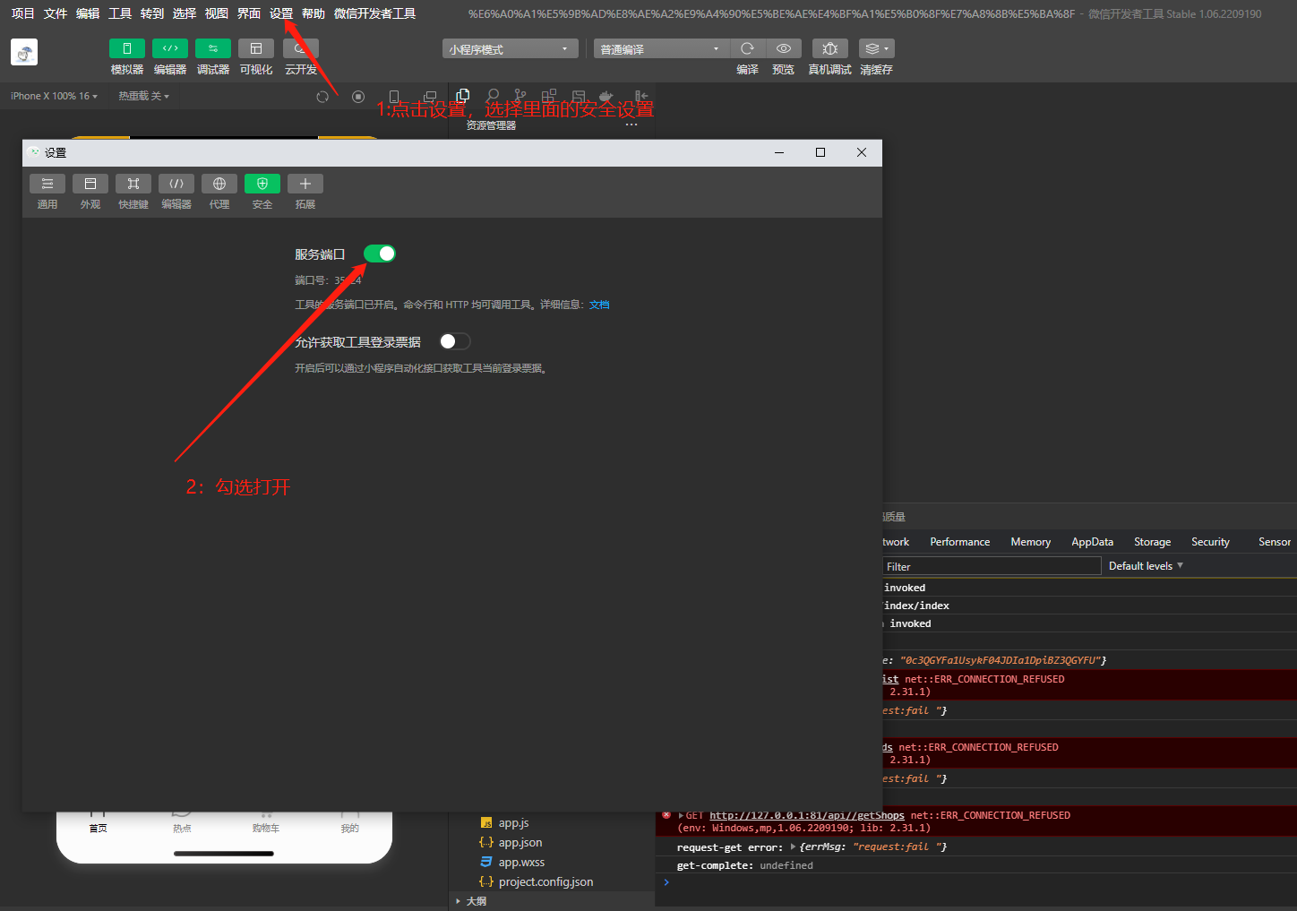Open the 拓展 extensions settings tab
The height and width of the screenshot is (911, 1297).
[x=305, y=185]
